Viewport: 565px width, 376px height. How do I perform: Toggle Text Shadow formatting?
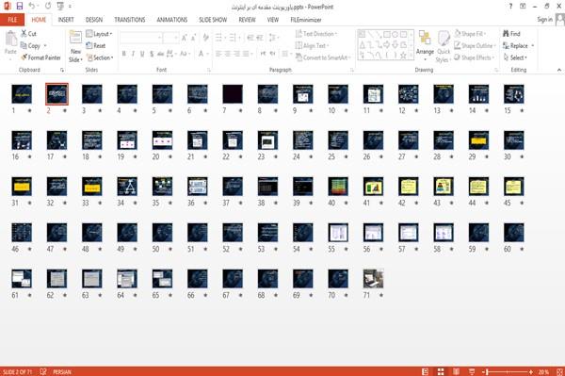point(152,54)
